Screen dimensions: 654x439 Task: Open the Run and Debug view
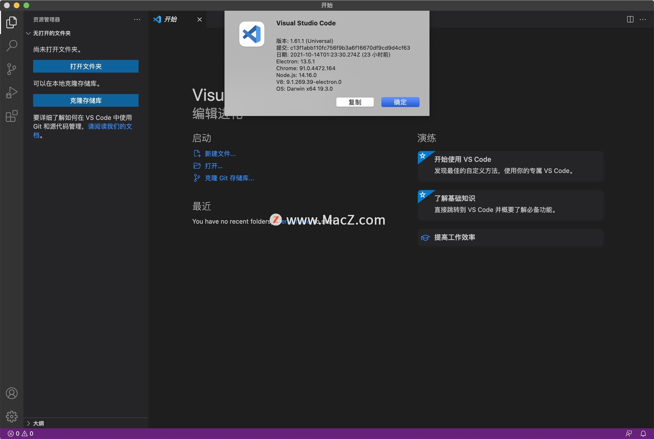[12, 92]
